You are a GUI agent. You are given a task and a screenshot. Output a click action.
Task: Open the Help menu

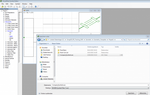31,4
